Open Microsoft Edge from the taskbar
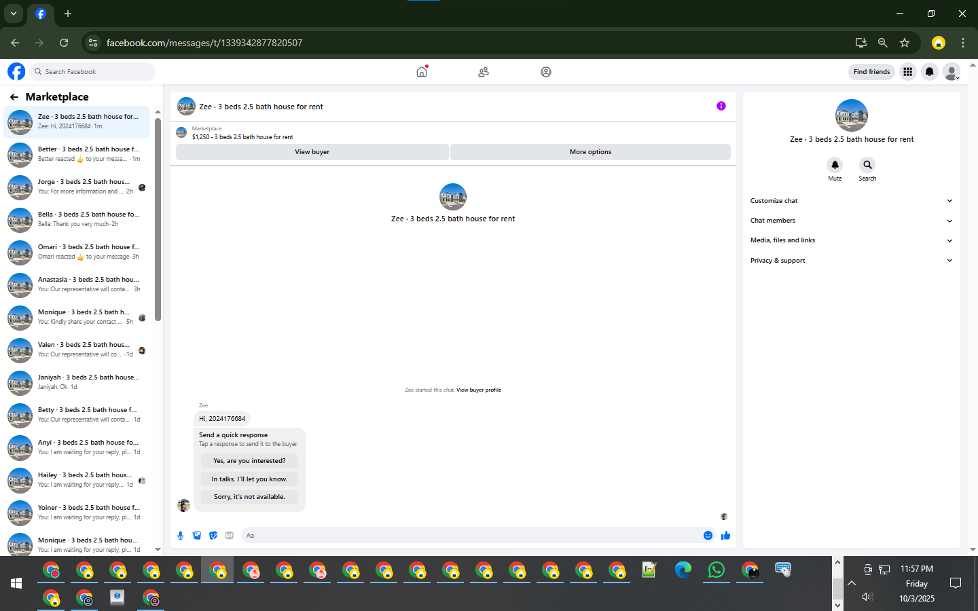Viewport: 978px width, 611px height. tap(683, 570)
